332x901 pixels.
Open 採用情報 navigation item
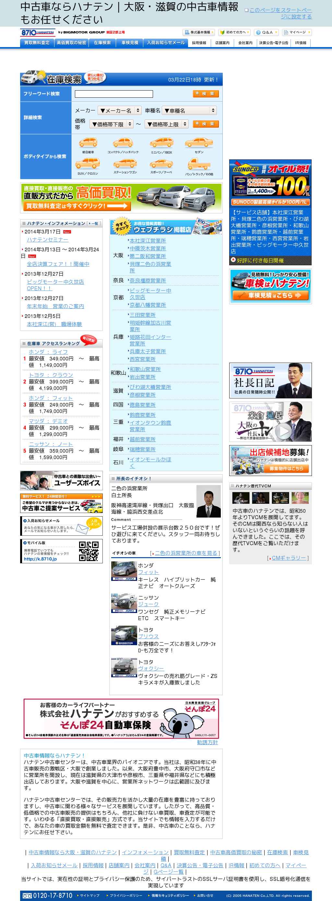click(x=199, y=43)
